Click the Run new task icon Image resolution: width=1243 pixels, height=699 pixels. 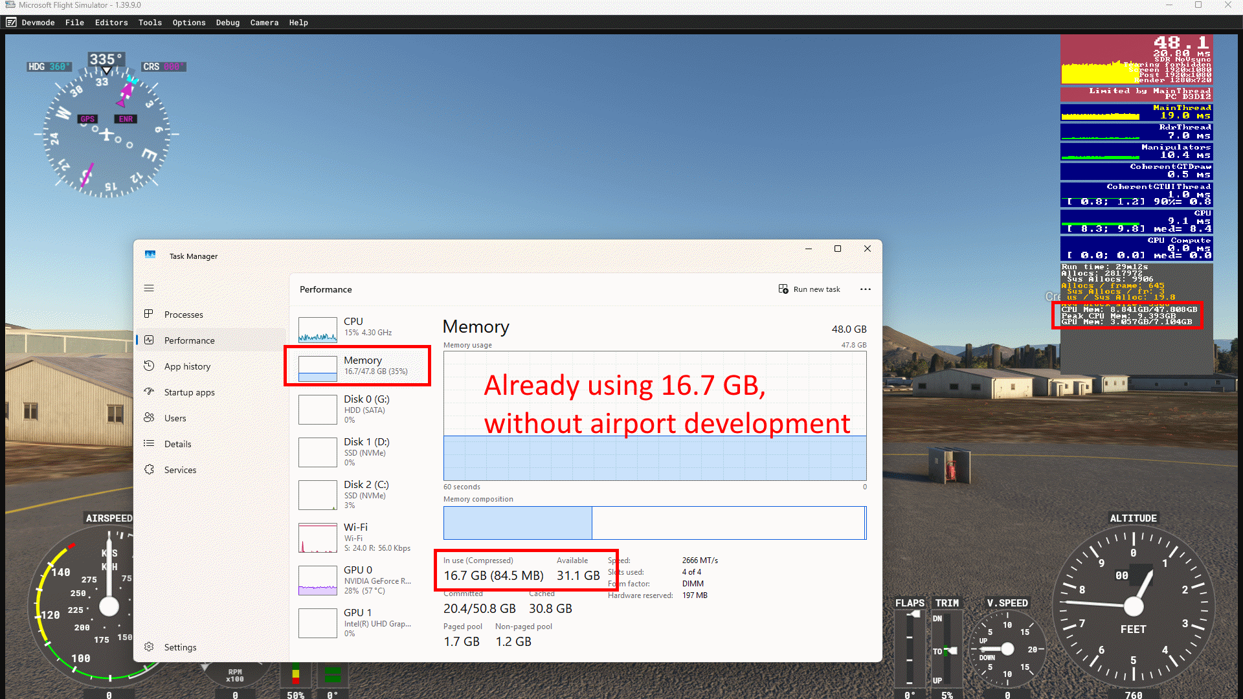coord(783,289)
